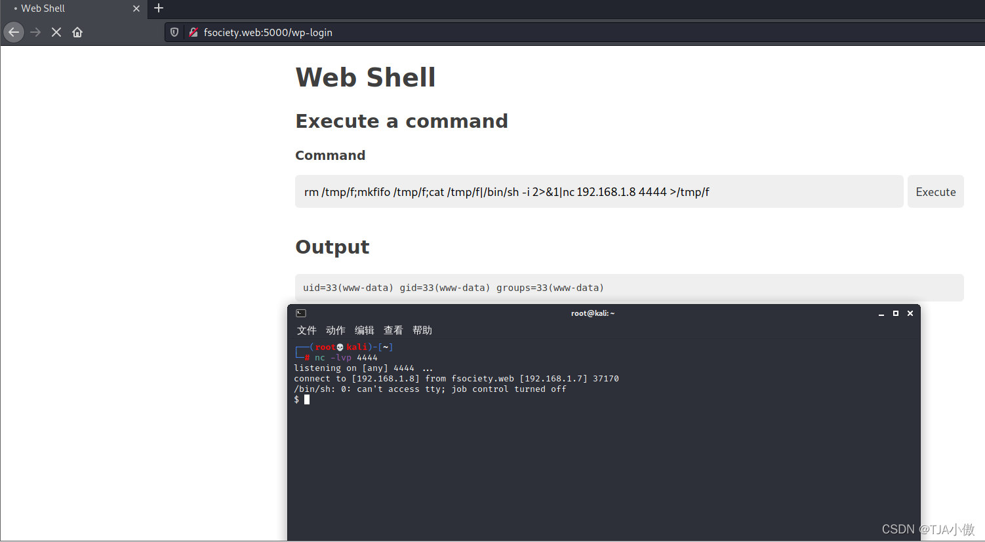Open the 编辑 menu in the terminal
The height and width of the screenshot is (542, 985).
tap(364, 330)
